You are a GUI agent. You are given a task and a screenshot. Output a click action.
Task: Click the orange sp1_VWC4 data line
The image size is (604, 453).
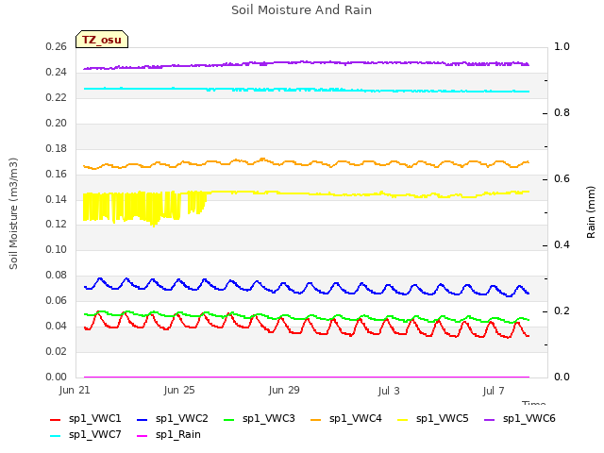(306, 163)
